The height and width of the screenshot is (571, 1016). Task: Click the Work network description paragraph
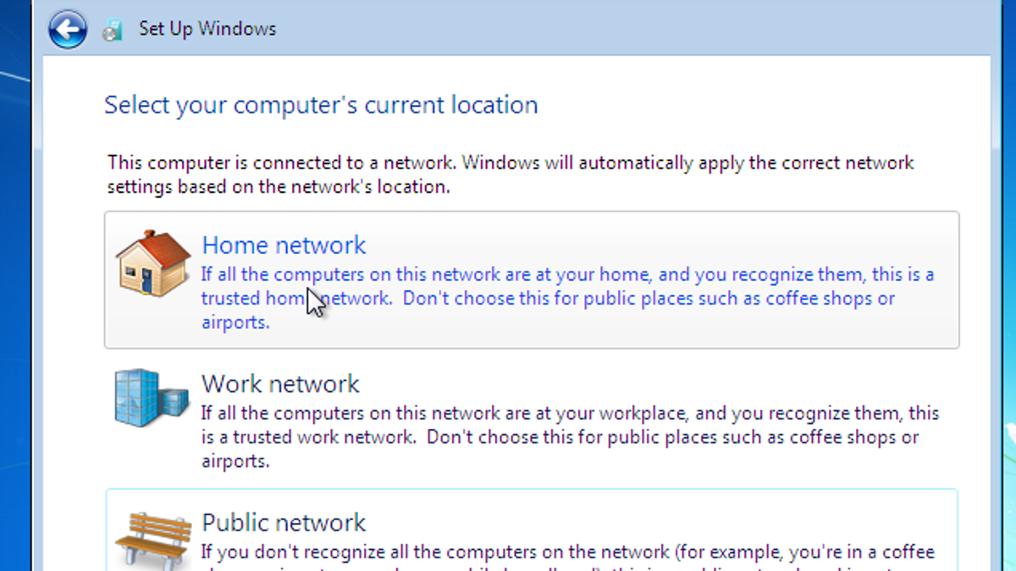570,437
